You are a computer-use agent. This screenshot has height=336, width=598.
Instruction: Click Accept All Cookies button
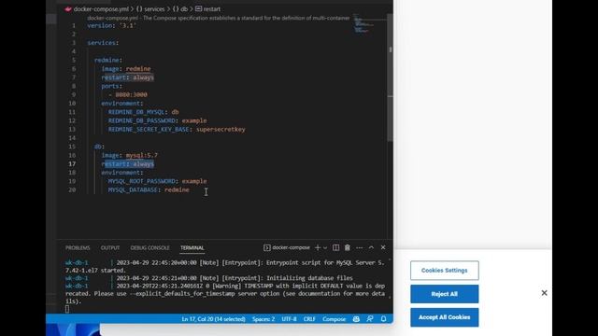[x=445, y=317]
